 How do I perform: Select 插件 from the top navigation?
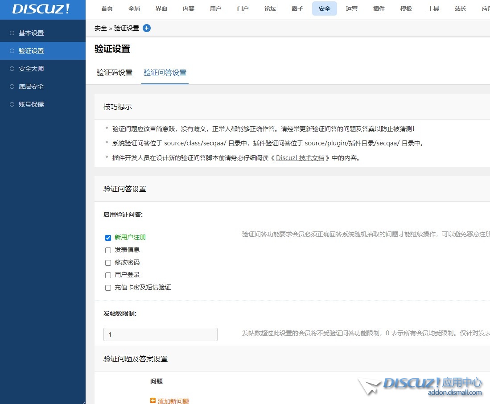pos(379,8)
